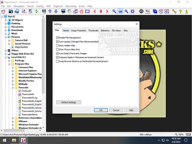The height and width of the screenshot is (144, 192).
Task: Click the zoom out magnifier icon
Action: coord(114,12)
